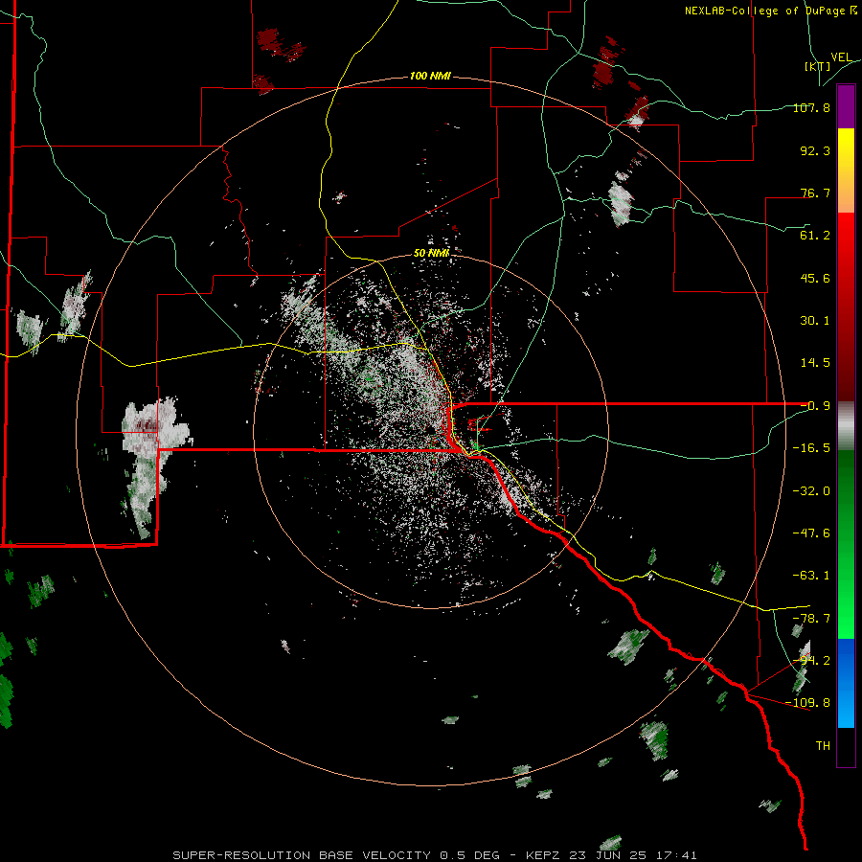Click the -94.2 legend value

(811, 661)
